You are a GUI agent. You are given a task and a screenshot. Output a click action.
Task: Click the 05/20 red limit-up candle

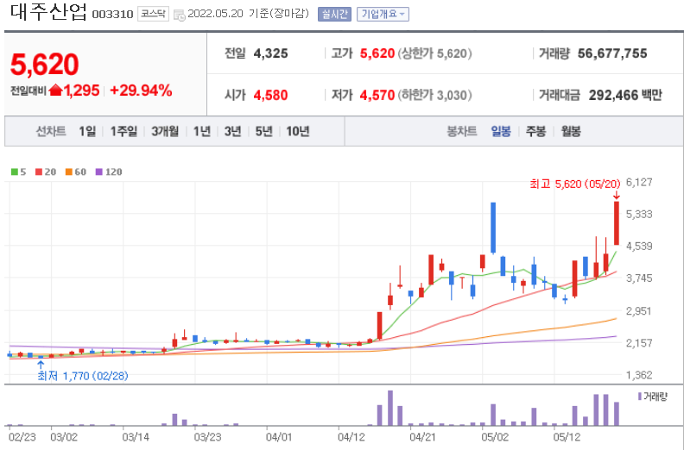[x=617, y=223]
